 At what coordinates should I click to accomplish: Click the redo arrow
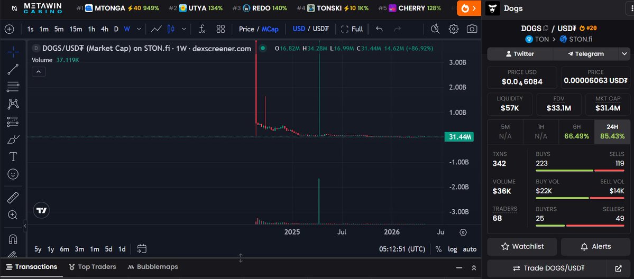click(398, 29)
